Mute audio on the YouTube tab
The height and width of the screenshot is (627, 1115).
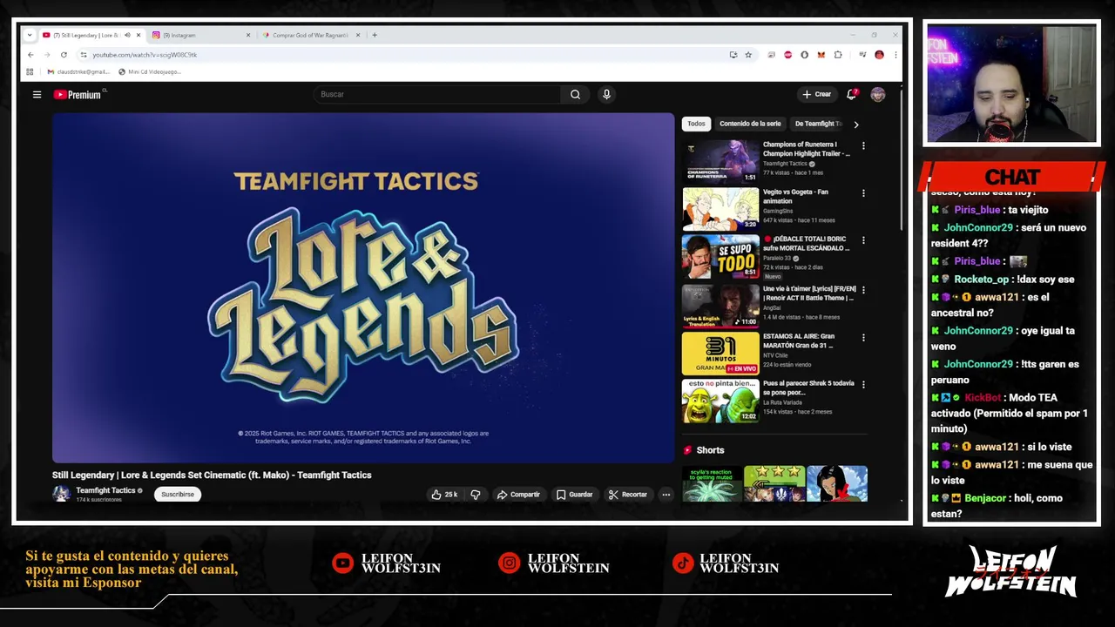click(x=127, y=35)
